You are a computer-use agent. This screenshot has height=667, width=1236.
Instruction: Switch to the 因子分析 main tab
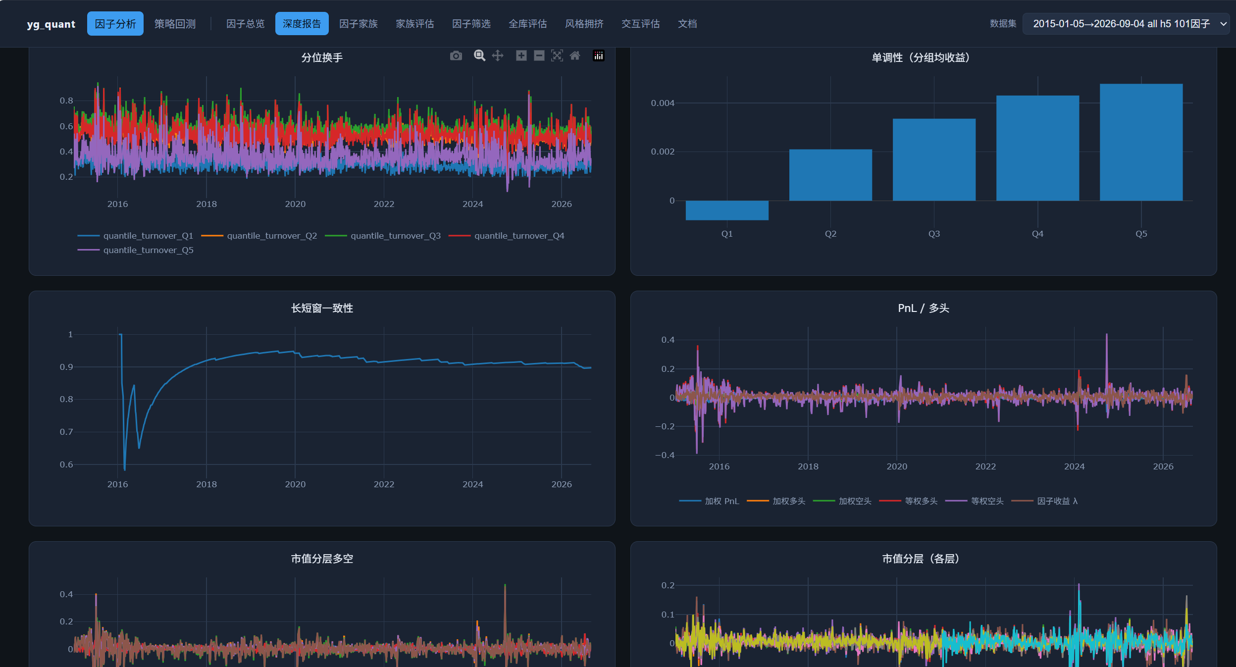tap(115, 24)
